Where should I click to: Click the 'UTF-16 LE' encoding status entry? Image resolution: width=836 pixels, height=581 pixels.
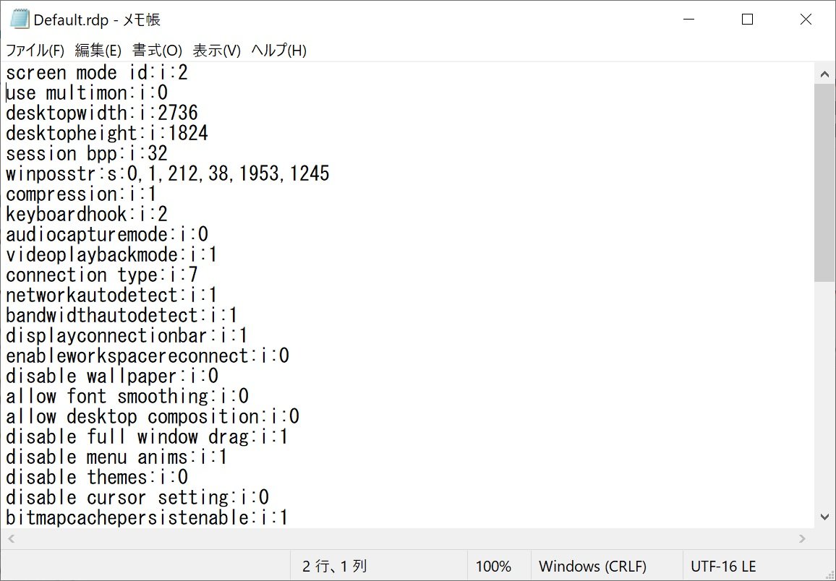pyautogui.click(x=723, y=566)
